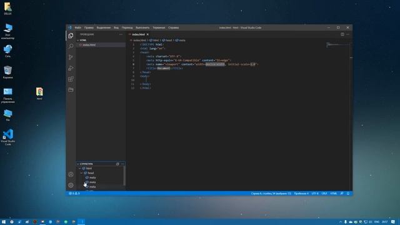Collapse the head node in outline
Image resolution: width=400 pixels, height=225 pixels.
(82, 173)
